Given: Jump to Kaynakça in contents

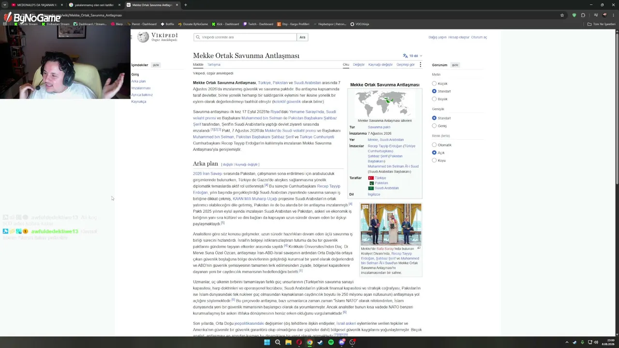Looking at the screenshot, I should click(138, 101).
